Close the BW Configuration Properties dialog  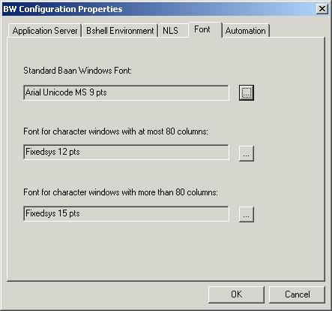[322, 9]
